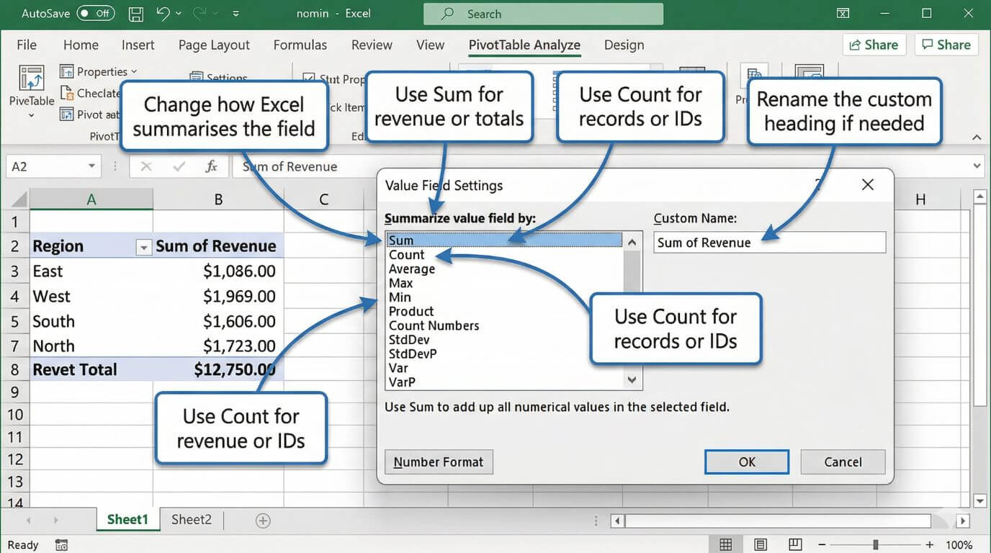The height and width of the screenshot is (553, 991).
Task: Click the Number Format button
Action: click(x=439, y=462)
